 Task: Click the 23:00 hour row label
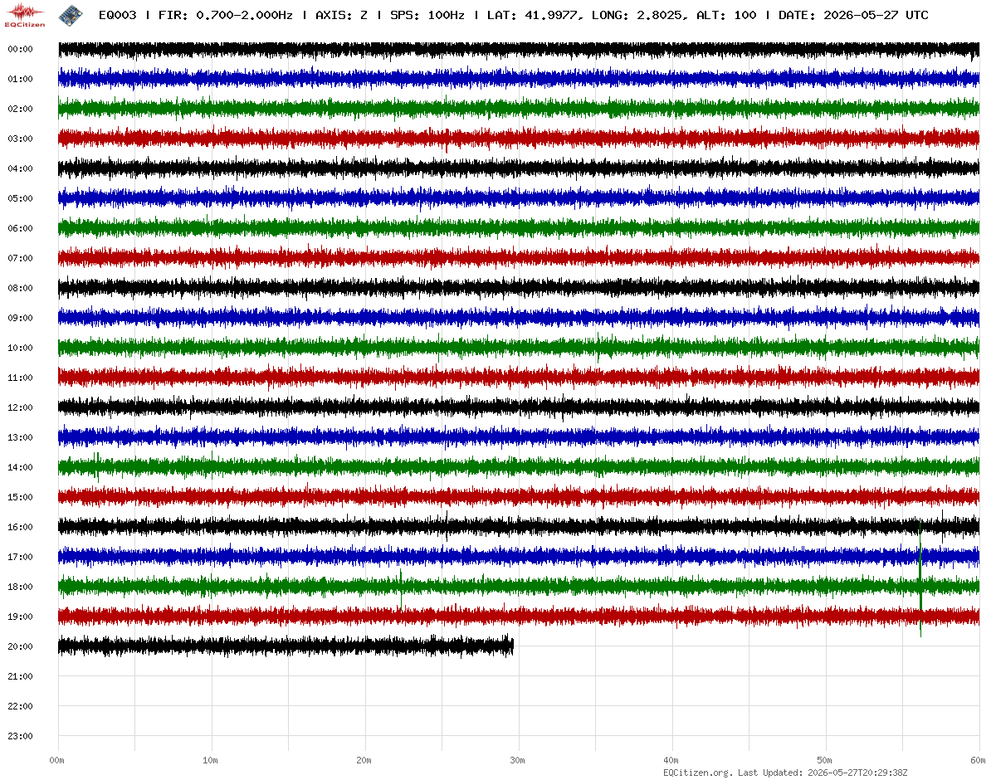[20, 736]
